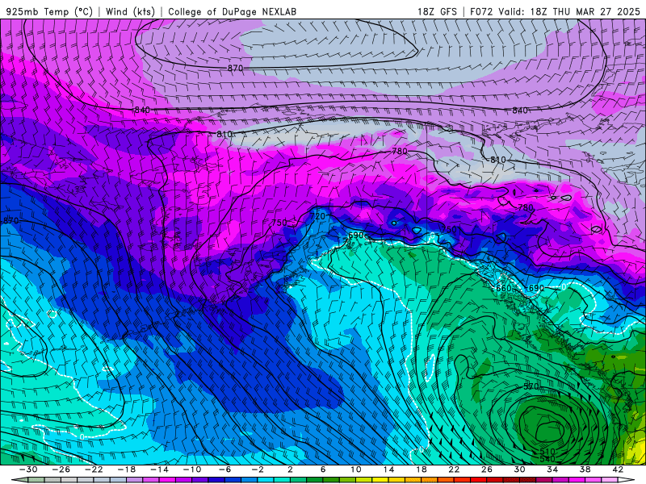The width and height of the screenshot is (646, 484).
Task: Click the -22 colorbar tick label
Action: (94, 469)
